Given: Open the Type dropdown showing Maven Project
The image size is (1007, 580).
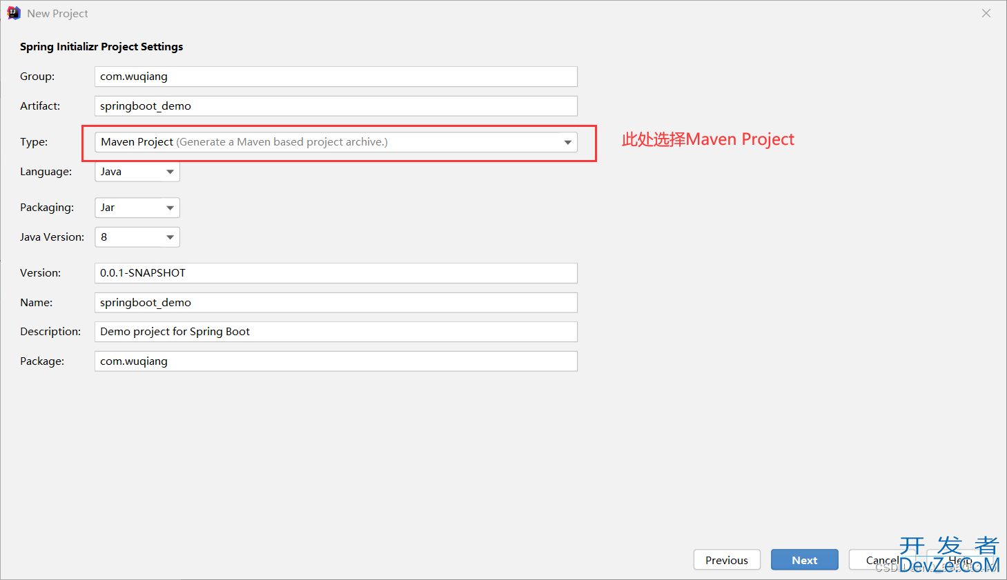Looking at the screenshot, I should coord(336,142).
